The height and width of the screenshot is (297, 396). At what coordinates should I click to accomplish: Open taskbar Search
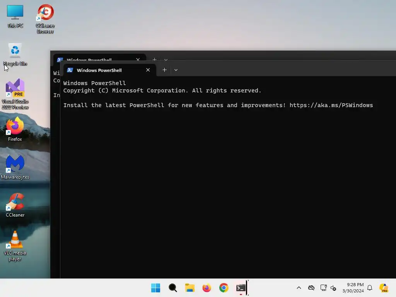coord(173,288)
